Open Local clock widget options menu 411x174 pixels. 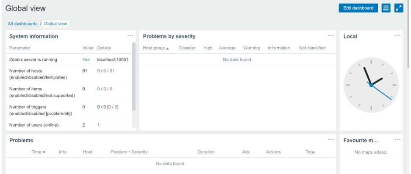(397, 35)
